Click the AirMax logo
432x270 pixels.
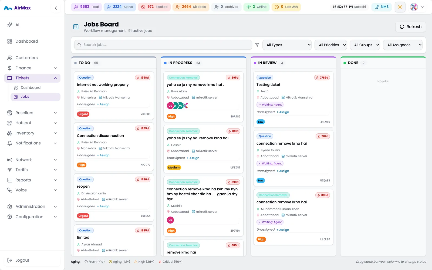pos(18,8)
